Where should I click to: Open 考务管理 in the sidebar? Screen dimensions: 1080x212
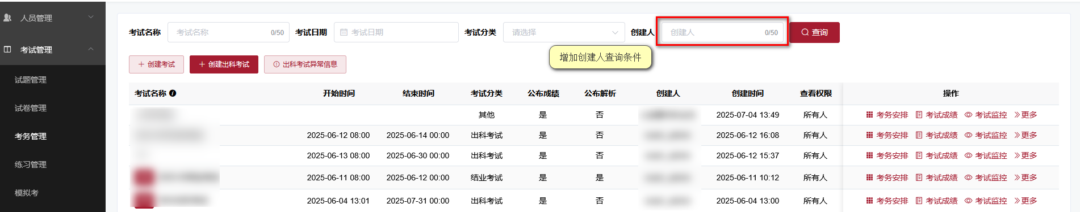pyautogui.click(x=31, y=136)
